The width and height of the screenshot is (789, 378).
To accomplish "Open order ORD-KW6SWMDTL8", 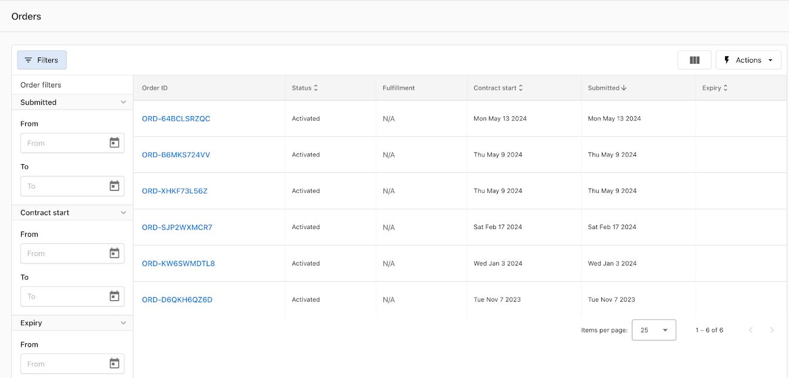I will pyautogui.click(x=178, y=263).
